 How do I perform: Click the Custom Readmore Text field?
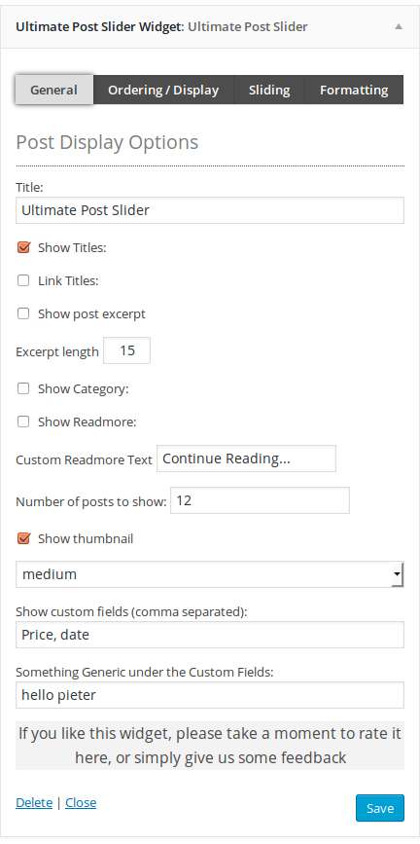pyautogui.click(x=246, y=459)
